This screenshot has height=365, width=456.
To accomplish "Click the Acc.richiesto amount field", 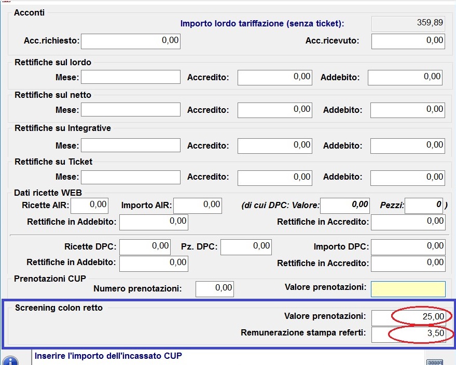I will [x=131, y=41].
